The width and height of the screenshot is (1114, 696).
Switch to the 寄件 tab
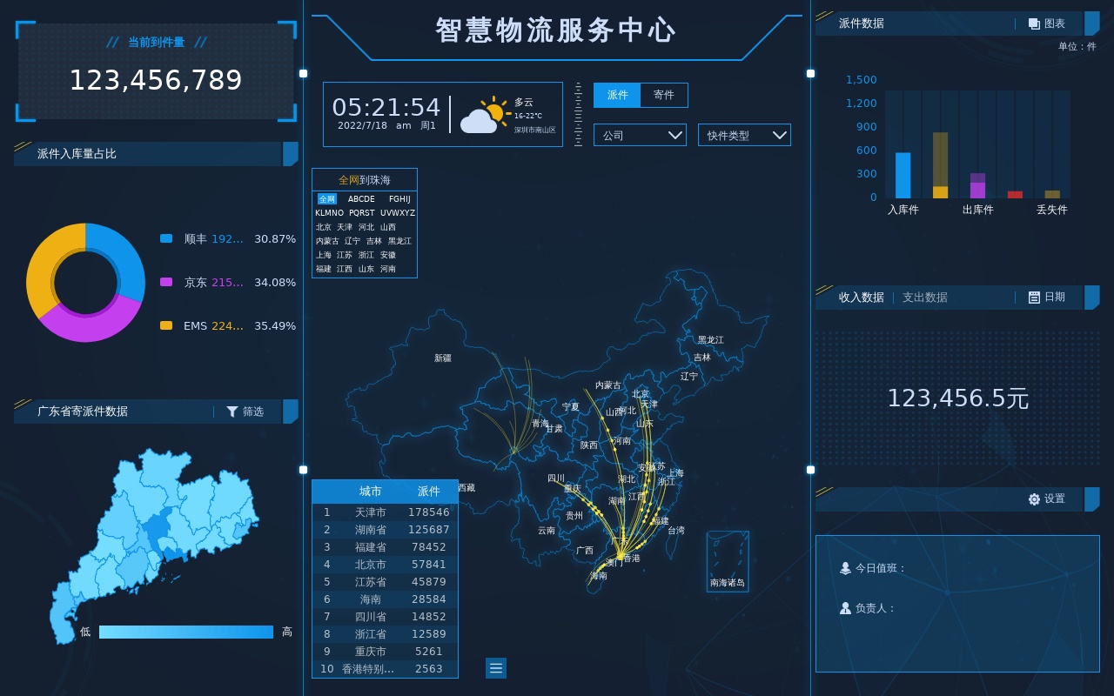point(664,95)
